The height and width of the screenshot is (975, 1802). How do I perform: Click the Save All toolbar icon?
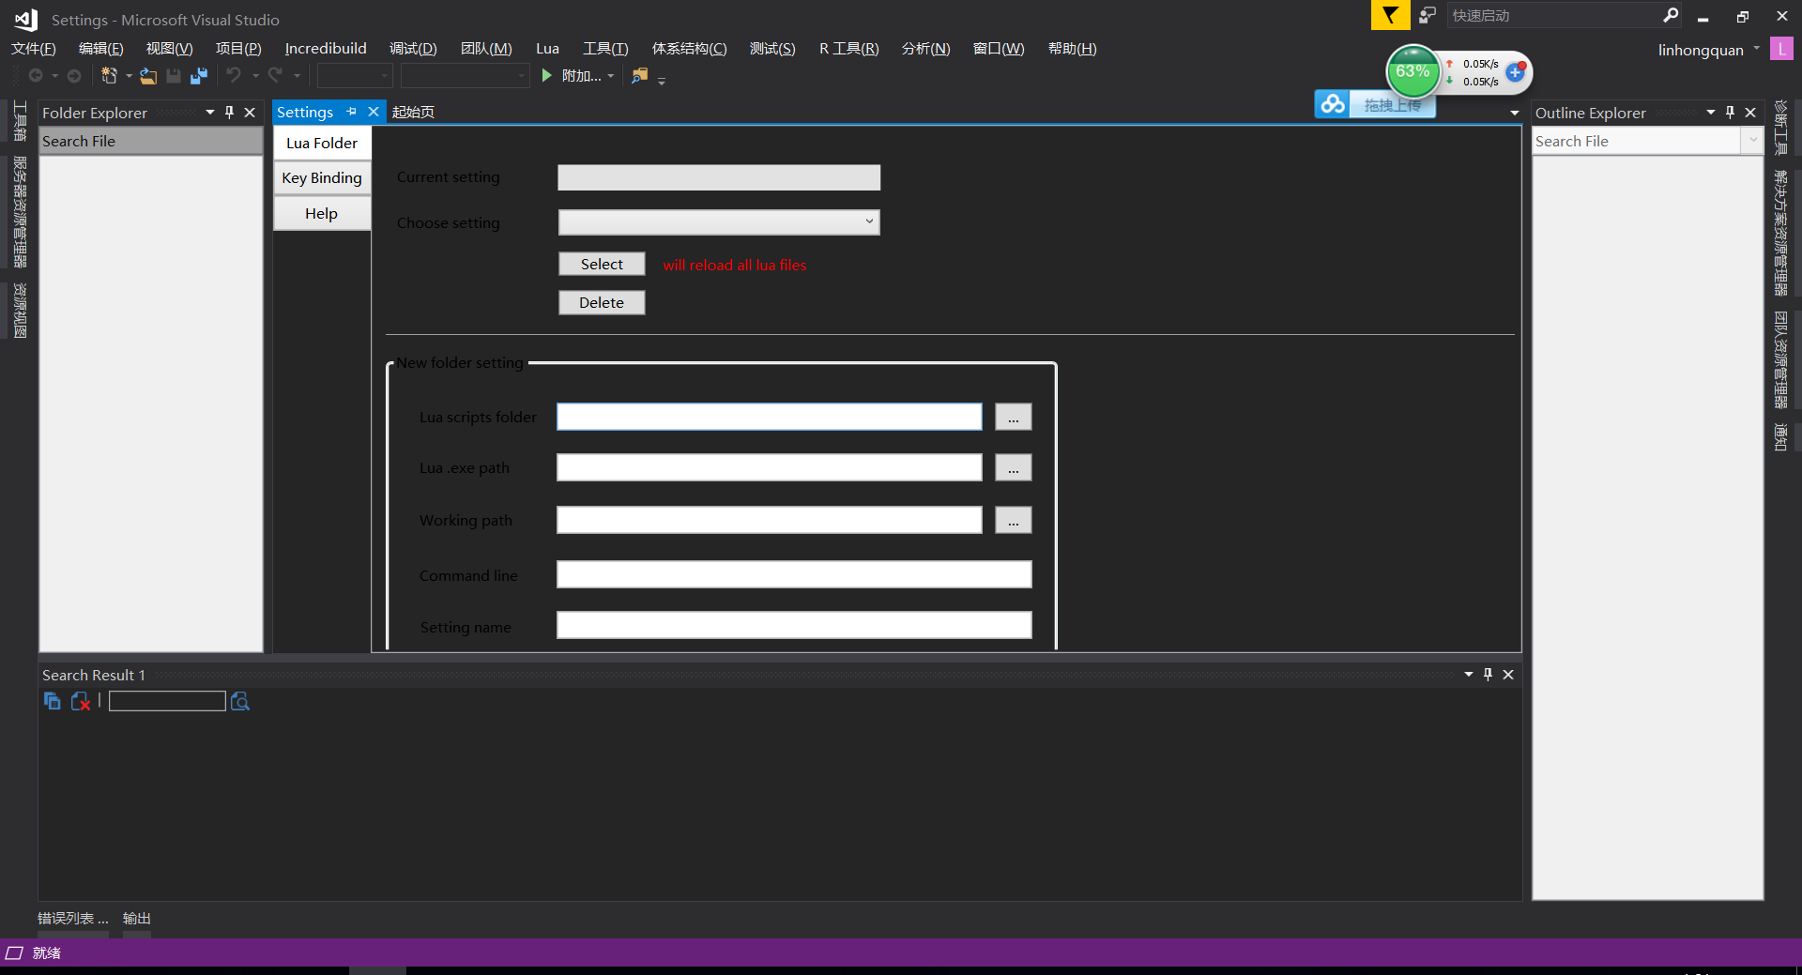[x=199, y=76]
